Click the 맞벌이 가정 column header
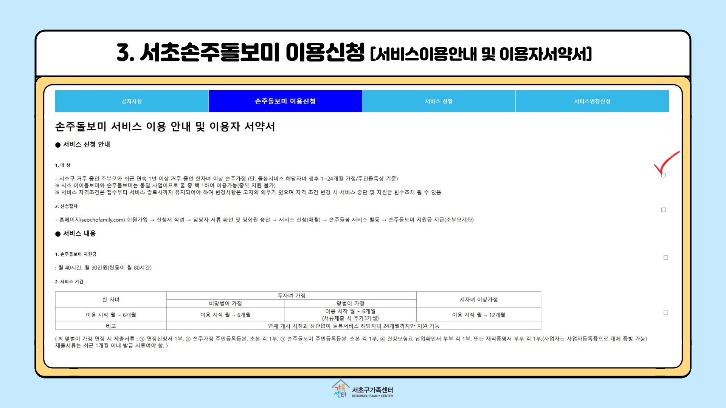Viewport: 726px width, 408px height. 350,303
